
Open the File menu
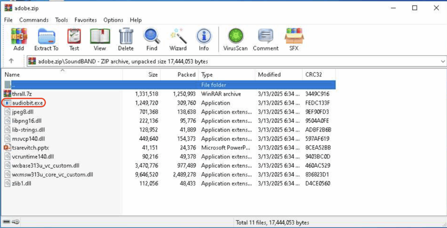click(x=9, y=20)
